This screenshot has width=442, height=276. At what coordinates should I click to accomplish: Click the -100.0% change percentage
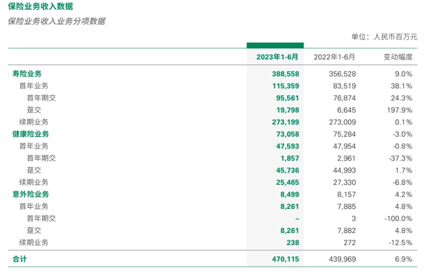[x=398, y=219]
